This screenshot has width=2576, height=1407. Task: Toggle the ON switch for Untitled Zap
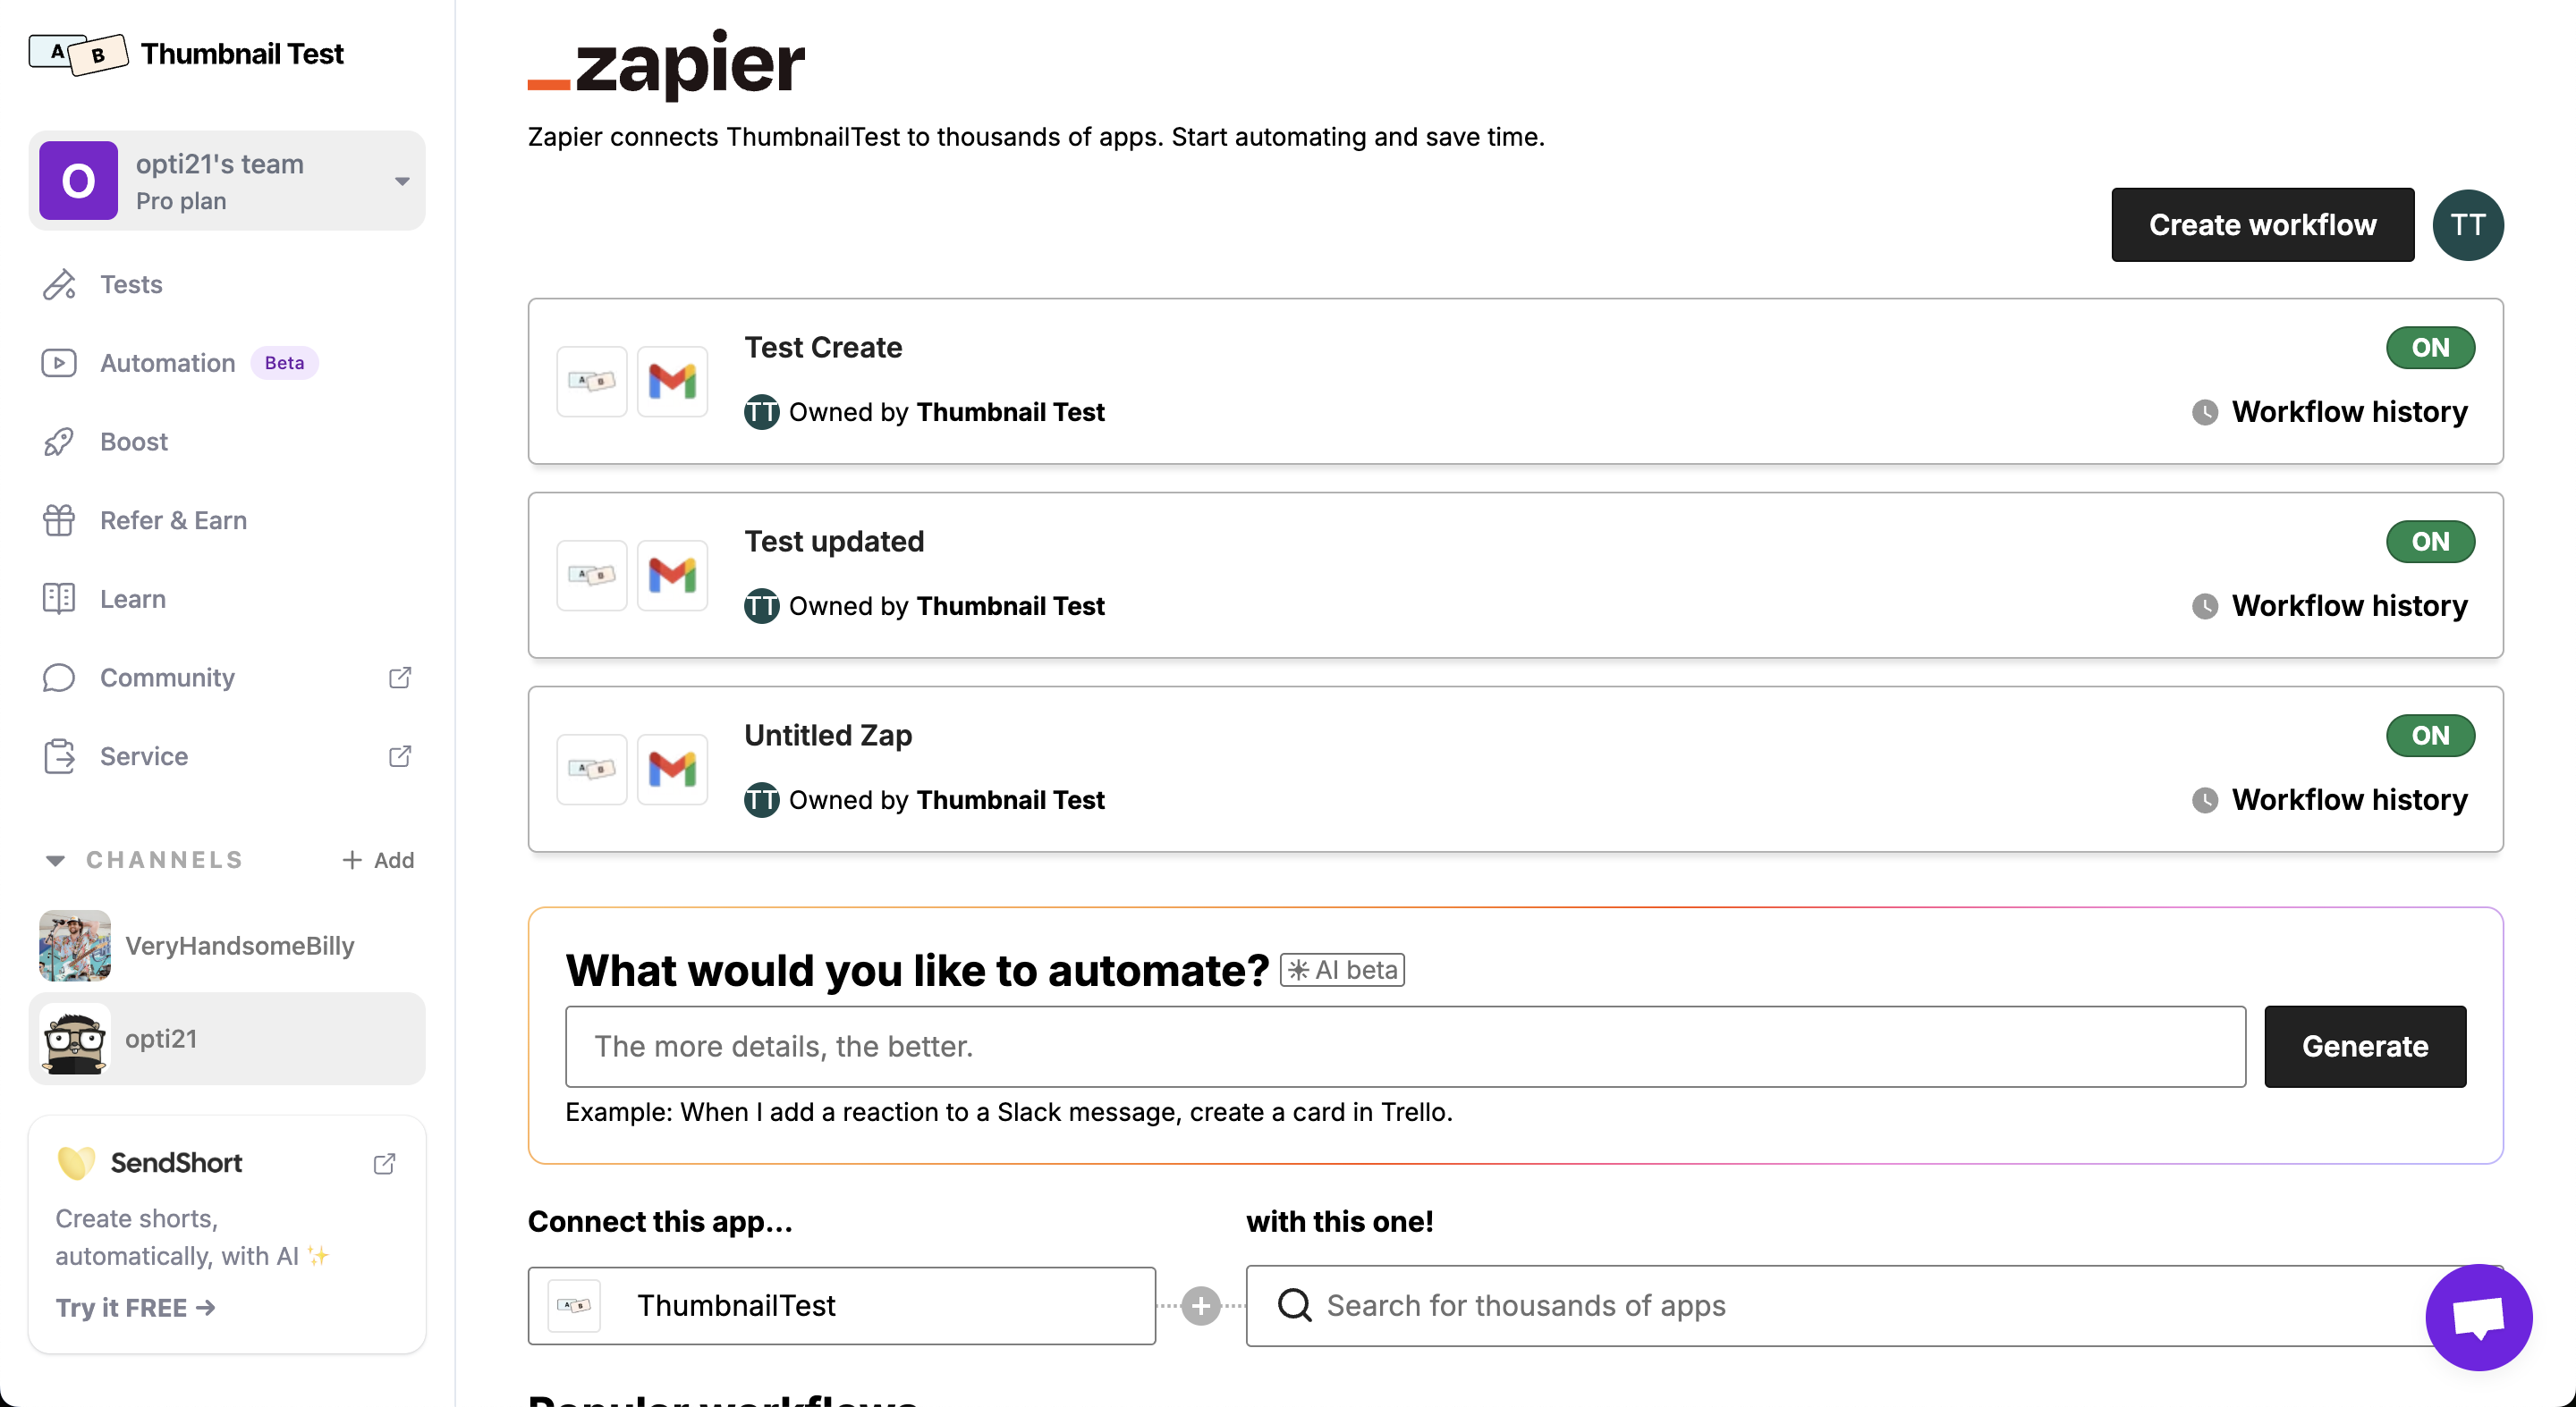2430,736
